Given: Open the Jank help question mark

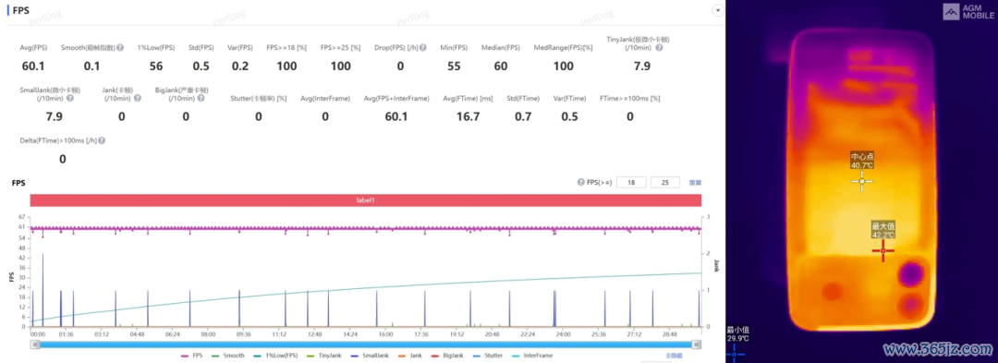Looking at the screenshot, I should (x=137, y=99).
